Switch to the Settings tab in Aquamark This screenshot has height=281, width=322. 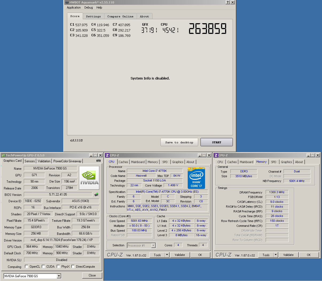(x=93, y=16)
